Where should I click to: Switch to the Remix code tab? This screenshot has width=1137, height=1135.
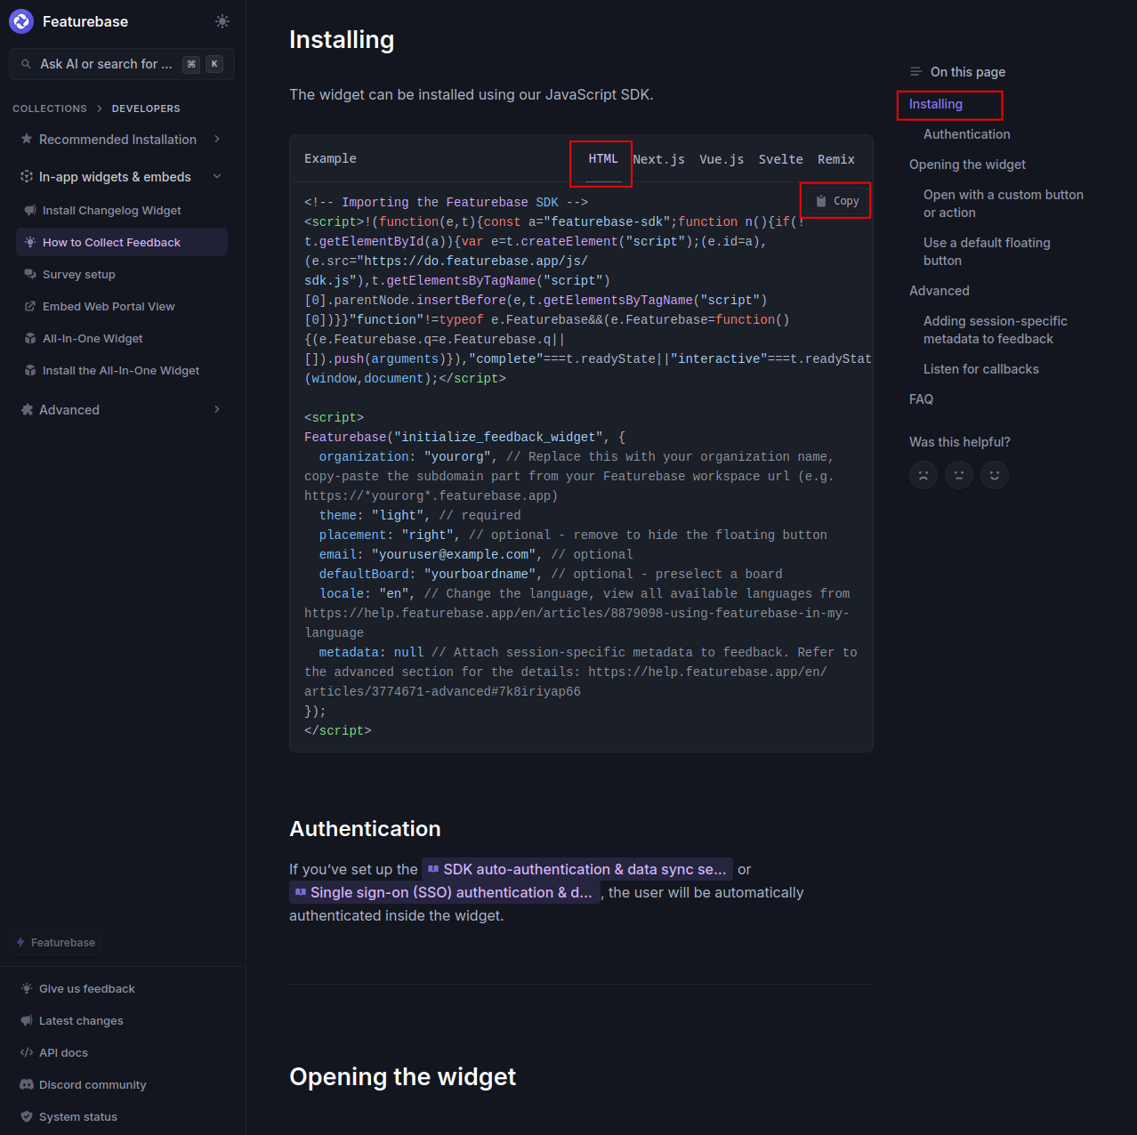click(836, 159)
